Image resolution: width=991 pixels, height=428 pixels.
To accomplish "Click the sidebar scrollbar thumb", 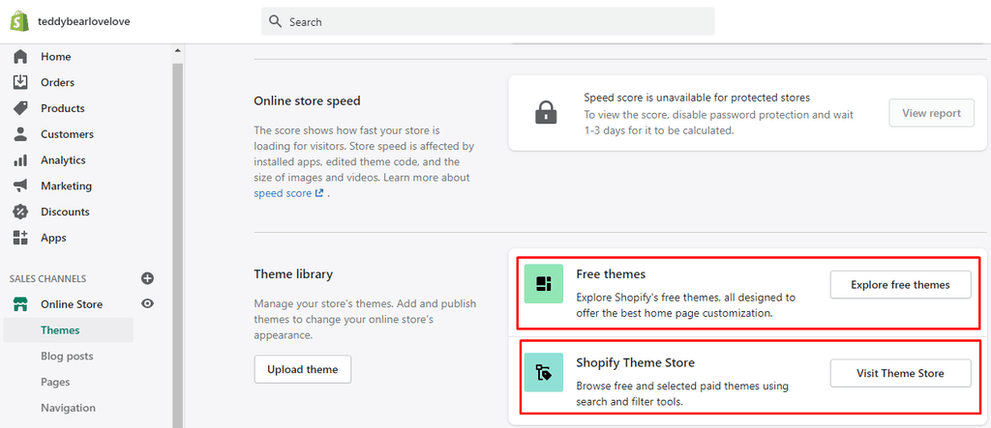I will [177, 245].
